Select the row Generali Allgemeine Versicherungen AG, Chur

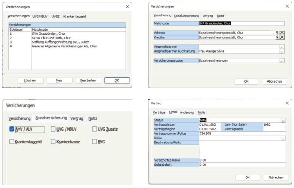click(67, 46)
